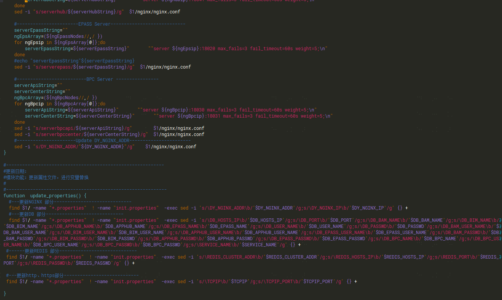Screen dimensions: 502x300
Task: Click the 'for ngEpsip in' loop line
Action: click(60, 43)
